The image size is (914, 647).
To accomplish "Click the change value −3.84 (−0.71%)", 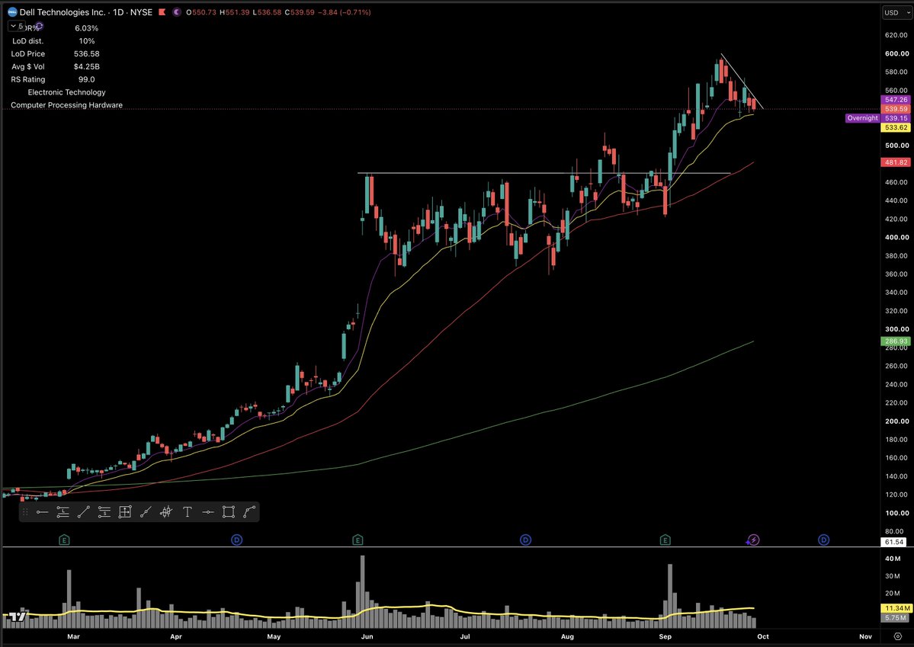I will click(x=345, y=12).
